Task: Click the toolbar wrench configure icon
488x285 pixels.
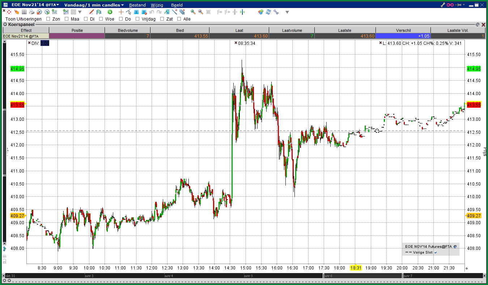Action: [276, 12]
